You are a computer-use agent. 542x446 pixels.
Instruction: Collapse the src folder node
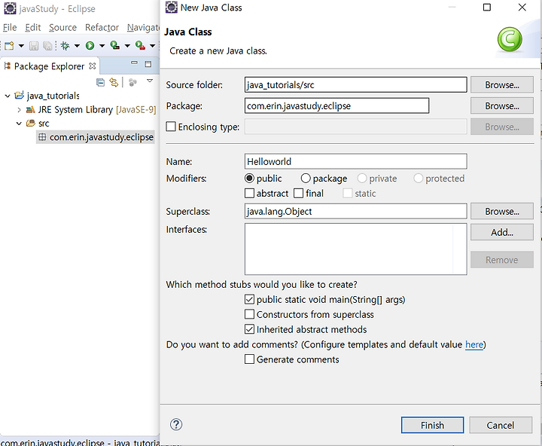19,124
